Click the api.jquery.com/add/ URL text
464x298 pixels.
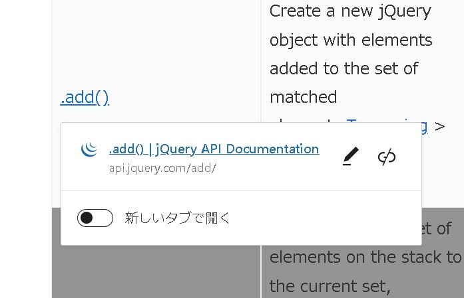coord(162,168)
